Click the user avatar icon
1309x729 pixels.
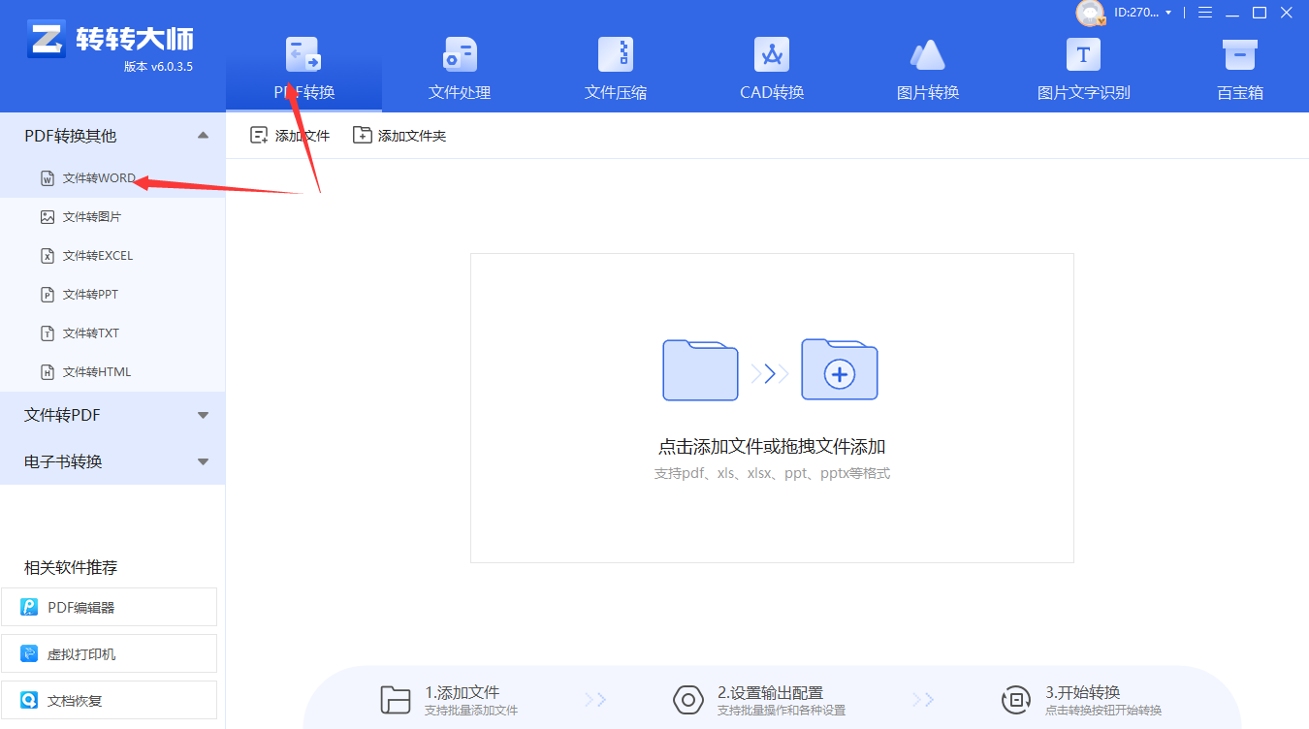pos(1091,13)
